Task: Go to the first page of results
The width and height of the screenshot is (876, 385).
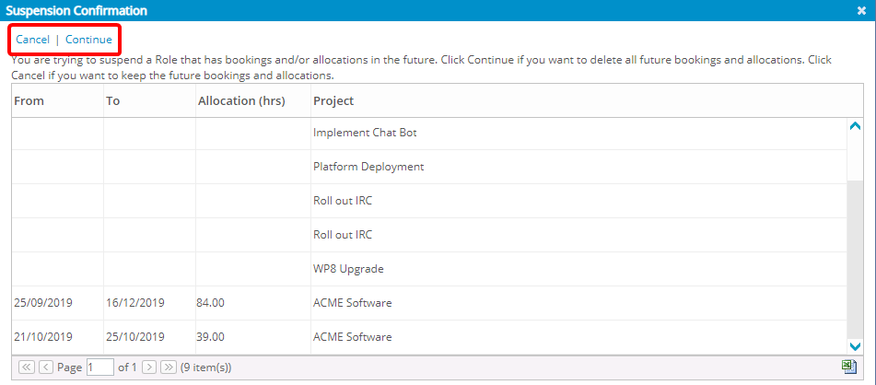Action: point(27,367)
